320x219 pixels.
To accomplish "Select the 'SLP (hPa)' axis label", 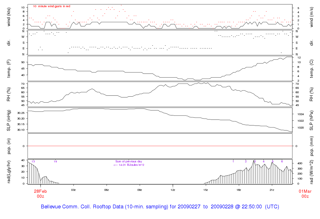I will 311,120.
